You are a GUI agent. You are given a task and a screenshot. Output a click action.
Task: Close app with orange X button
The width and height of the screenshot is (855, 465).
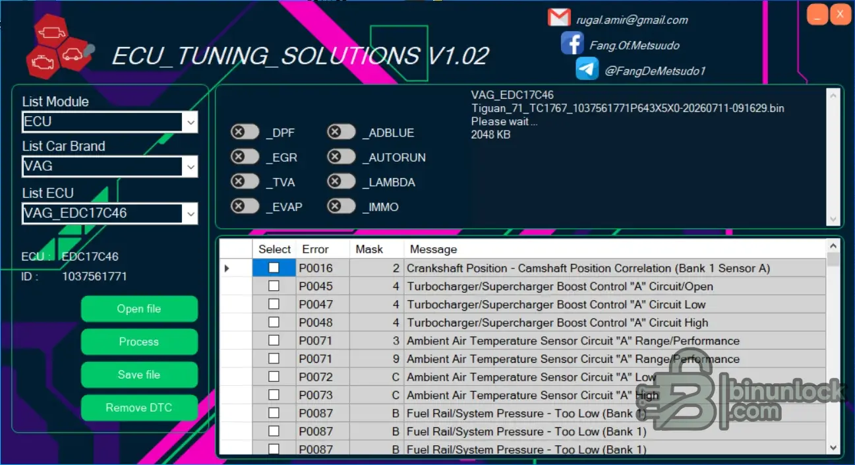[840, 14]
